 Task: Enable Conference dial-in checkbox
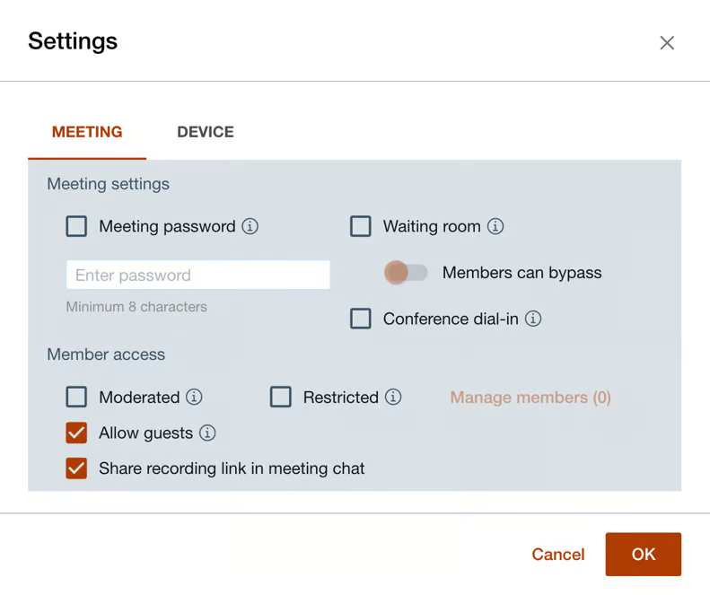click(361, 319)
